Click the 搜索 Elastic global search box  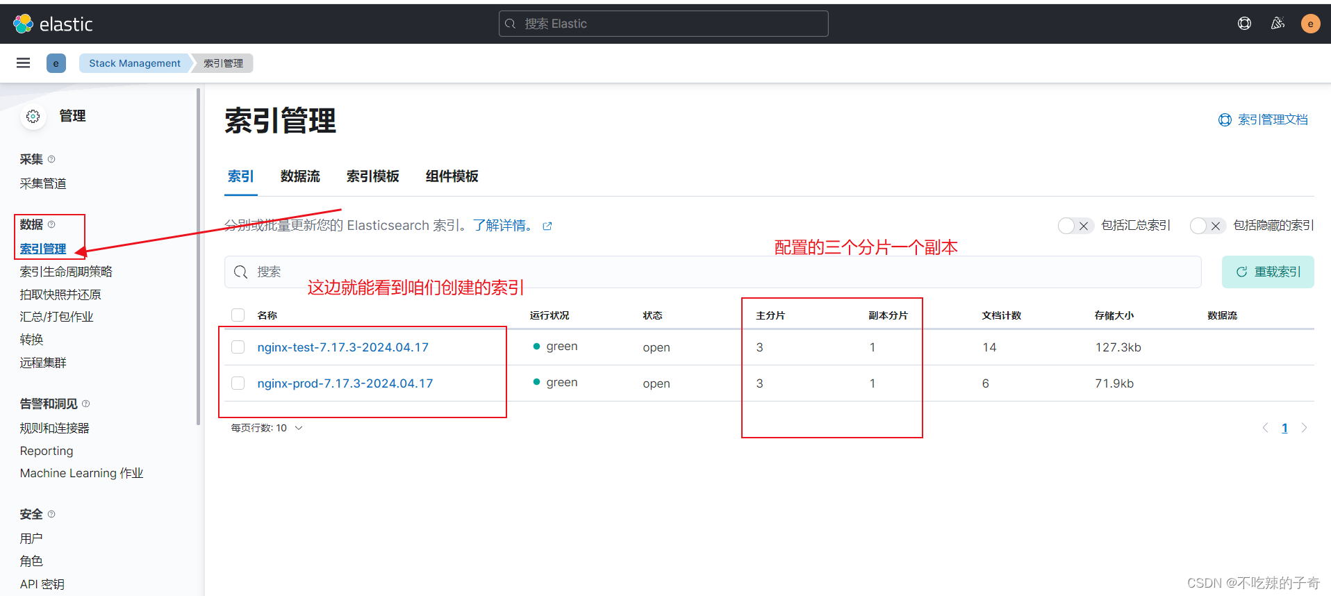point(663,24)
